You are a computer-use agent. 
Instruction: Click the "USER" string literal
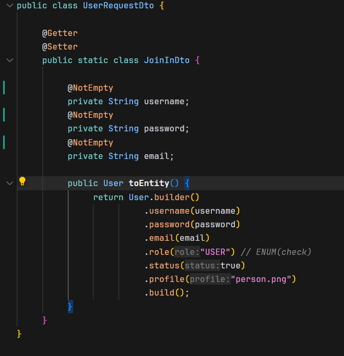[215, 252]
